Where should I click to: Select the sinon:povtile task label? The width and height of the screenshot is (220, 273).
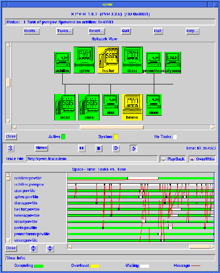(26, 240)
